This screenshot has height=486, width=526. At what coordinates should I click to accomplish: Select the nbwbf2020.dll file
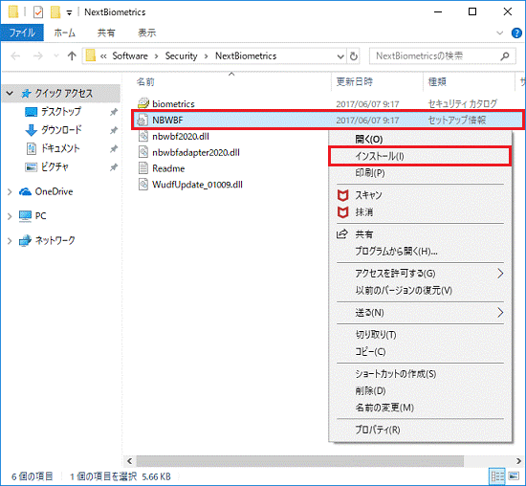tap(181, 136)
